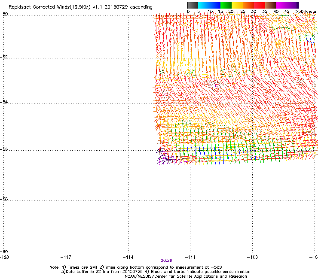This screenshot has width=318, height=279.
Task: Click the latitude label -56
Action: tap(4, 149)
